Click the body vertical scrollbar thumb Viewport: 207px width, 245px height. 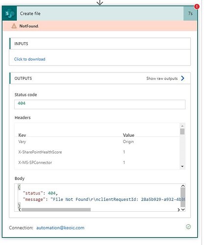(x=183, y=197)
